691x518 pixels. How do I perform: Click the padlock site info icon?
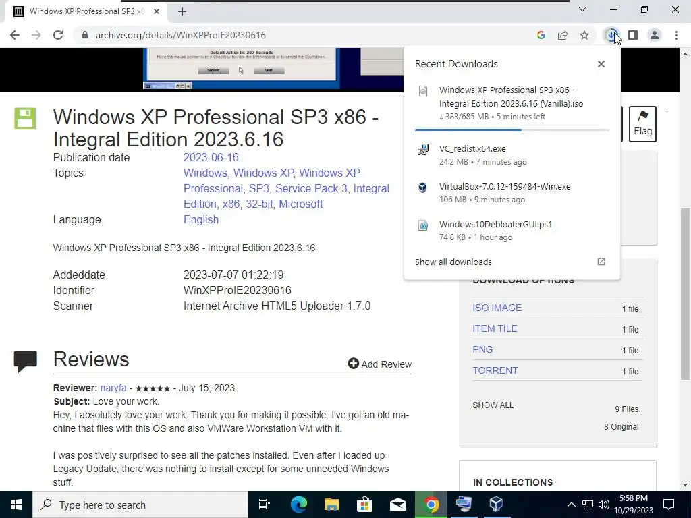(85, 35)
